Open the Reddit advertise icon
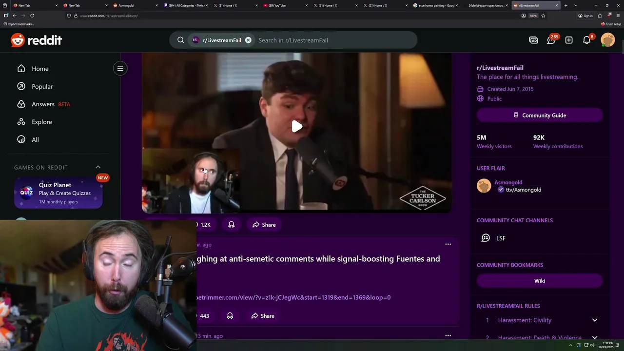624x351 pixels. click(x=533, y=40)
